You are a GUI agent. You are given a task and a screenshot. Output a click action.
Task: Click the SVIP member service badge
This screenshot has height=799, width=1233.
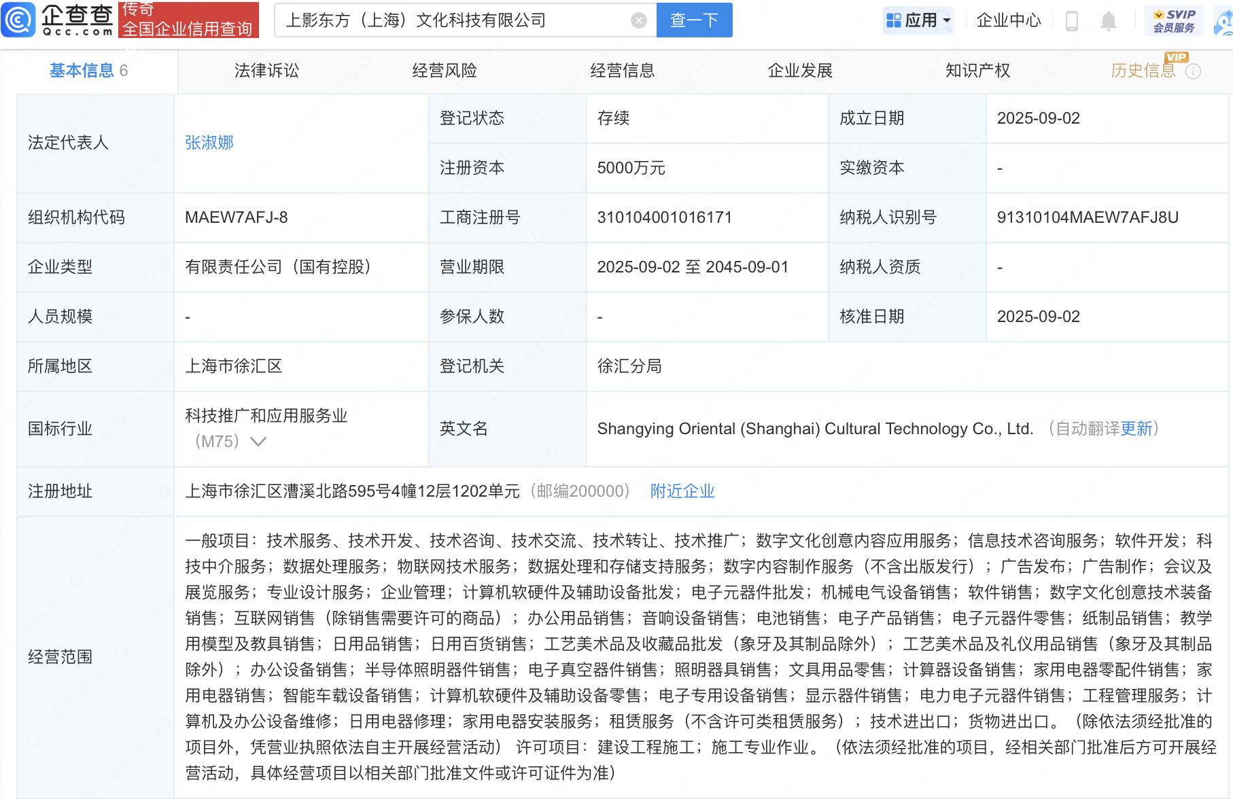pos(1174,20)
